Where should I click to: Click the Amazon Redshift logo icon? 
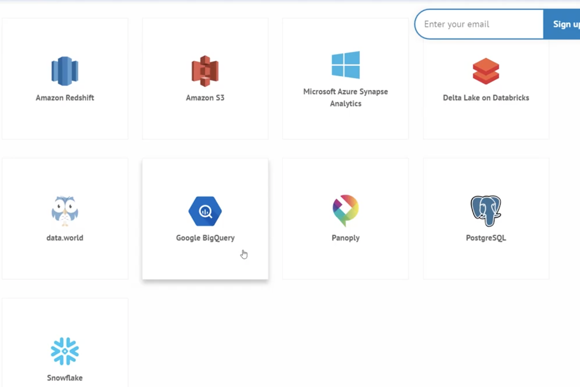click(x=65, y=71)
